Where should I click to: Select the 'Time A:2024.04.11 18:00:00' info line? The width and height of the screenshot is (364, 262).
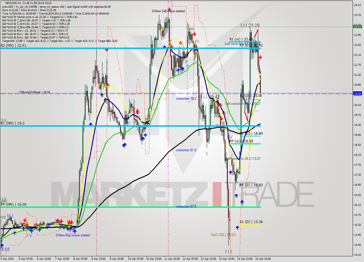[56, 13]
